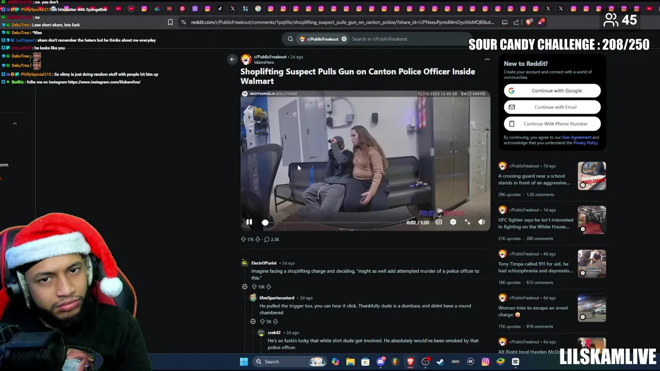Image resolution: width=660 pixels, height=371 pixels.
Task: Open 'A crossing guard near a school' post title
Action: (x=534, y=179)
